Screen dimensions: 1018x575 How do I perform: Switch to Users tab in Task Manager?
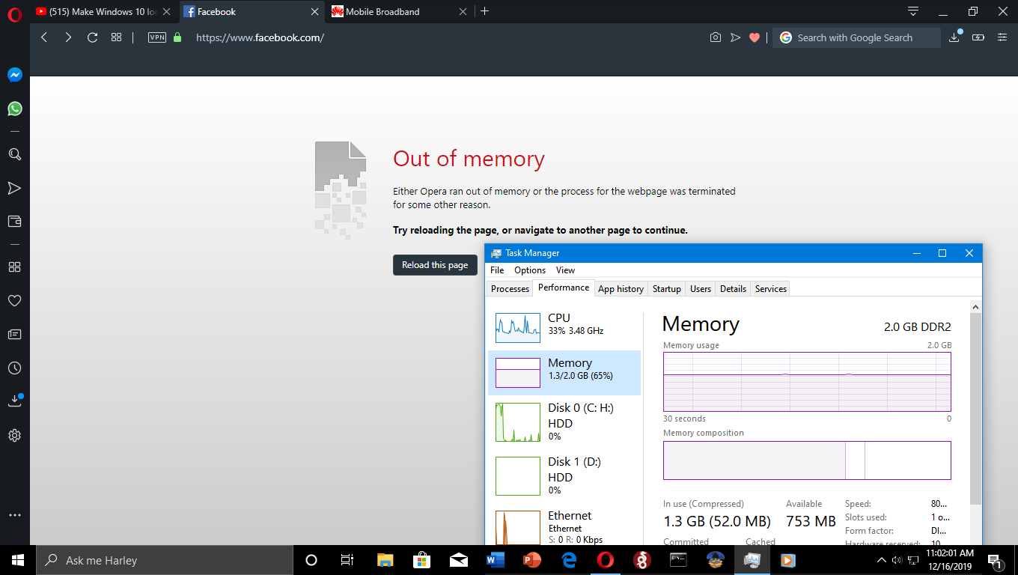tap(701, 289)
